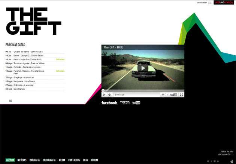Buy Bilhetes for Meco Super Bock Super Rock
Image resolution: width=236 pixels, height=164 pixels.
(60, 59)
